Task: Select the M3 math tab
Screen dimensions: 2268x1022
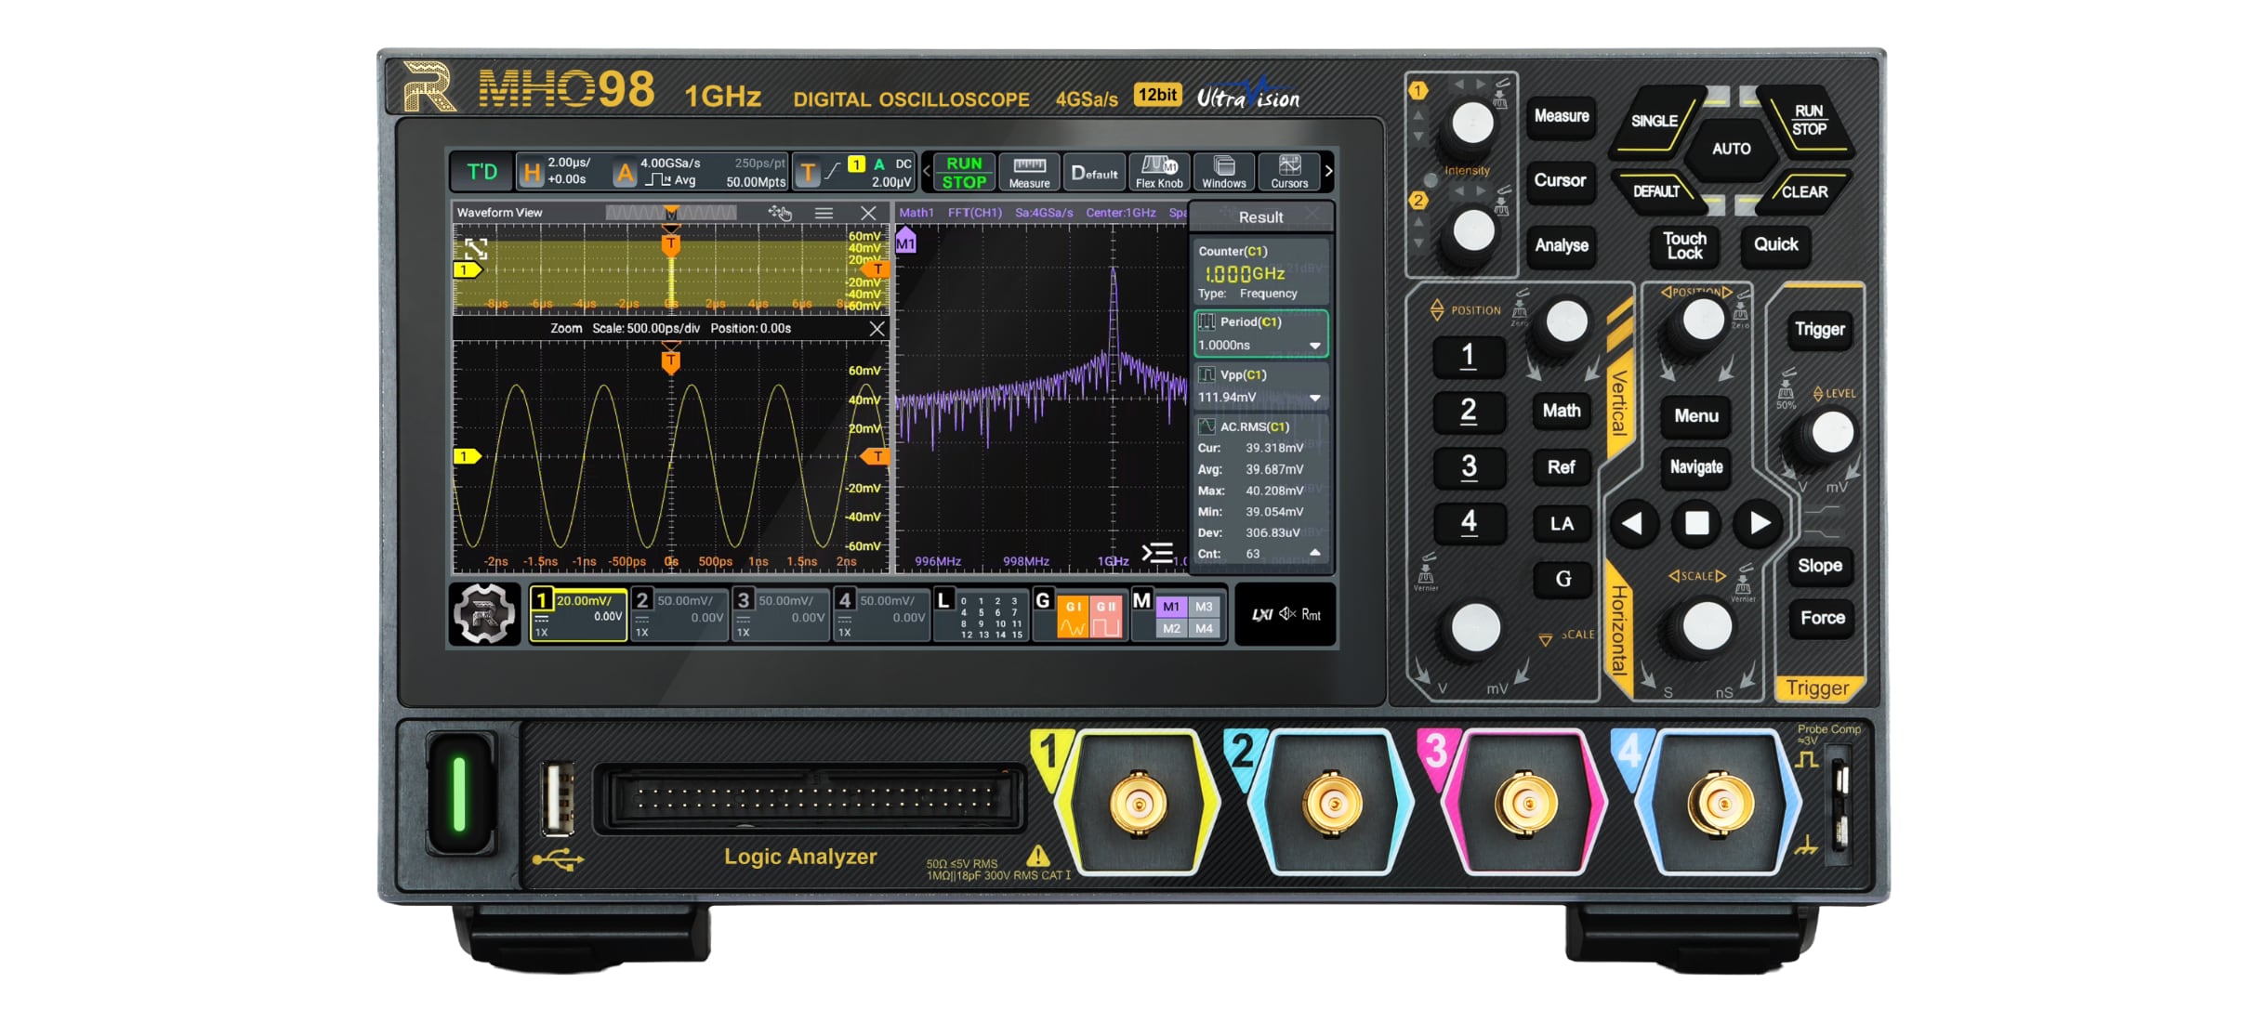Action: coord(1204,607)
